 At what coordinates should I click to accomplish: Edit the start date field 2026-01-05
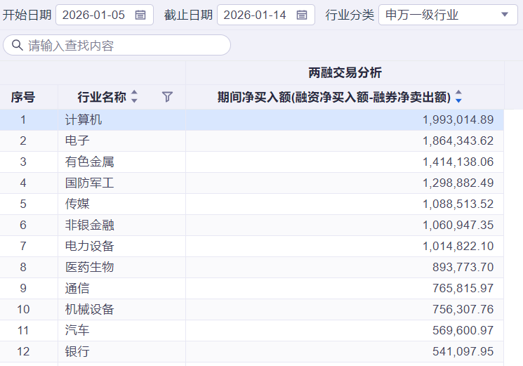click(x=105, y=15)
